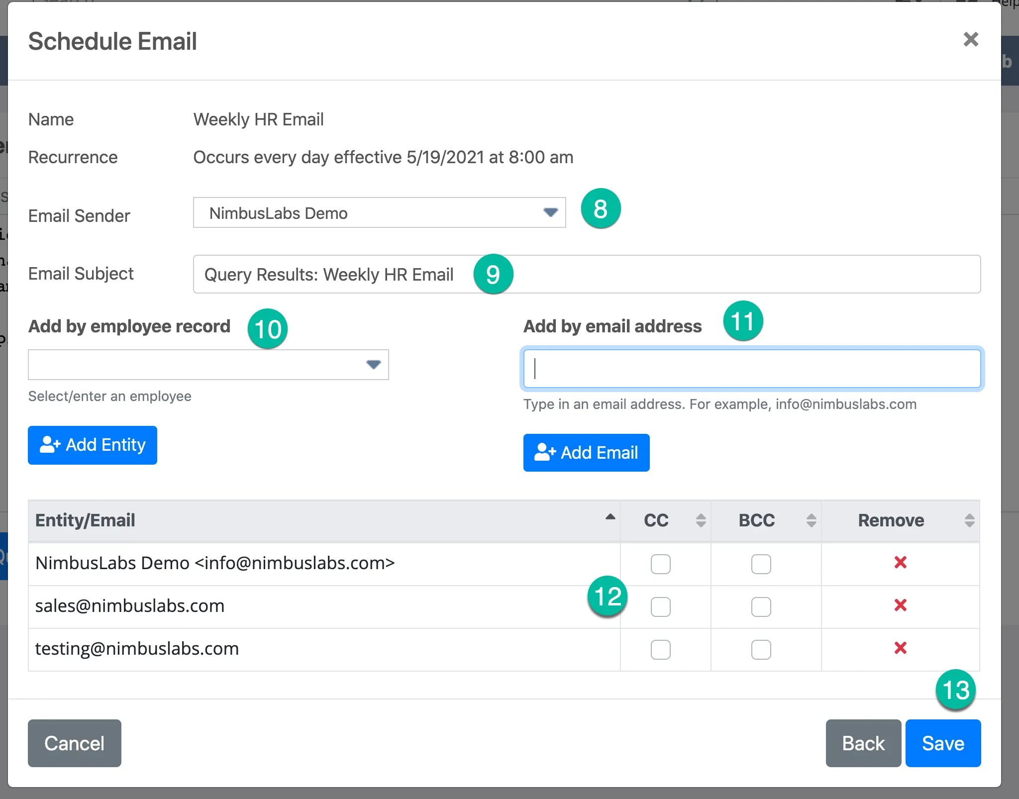1019x799 pixels.
Task: Go Back to previous step
Action: [863, 743]
